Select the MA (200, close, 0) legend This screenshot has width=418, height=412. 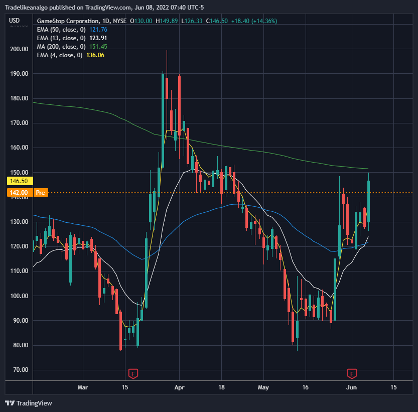(61, 47)
